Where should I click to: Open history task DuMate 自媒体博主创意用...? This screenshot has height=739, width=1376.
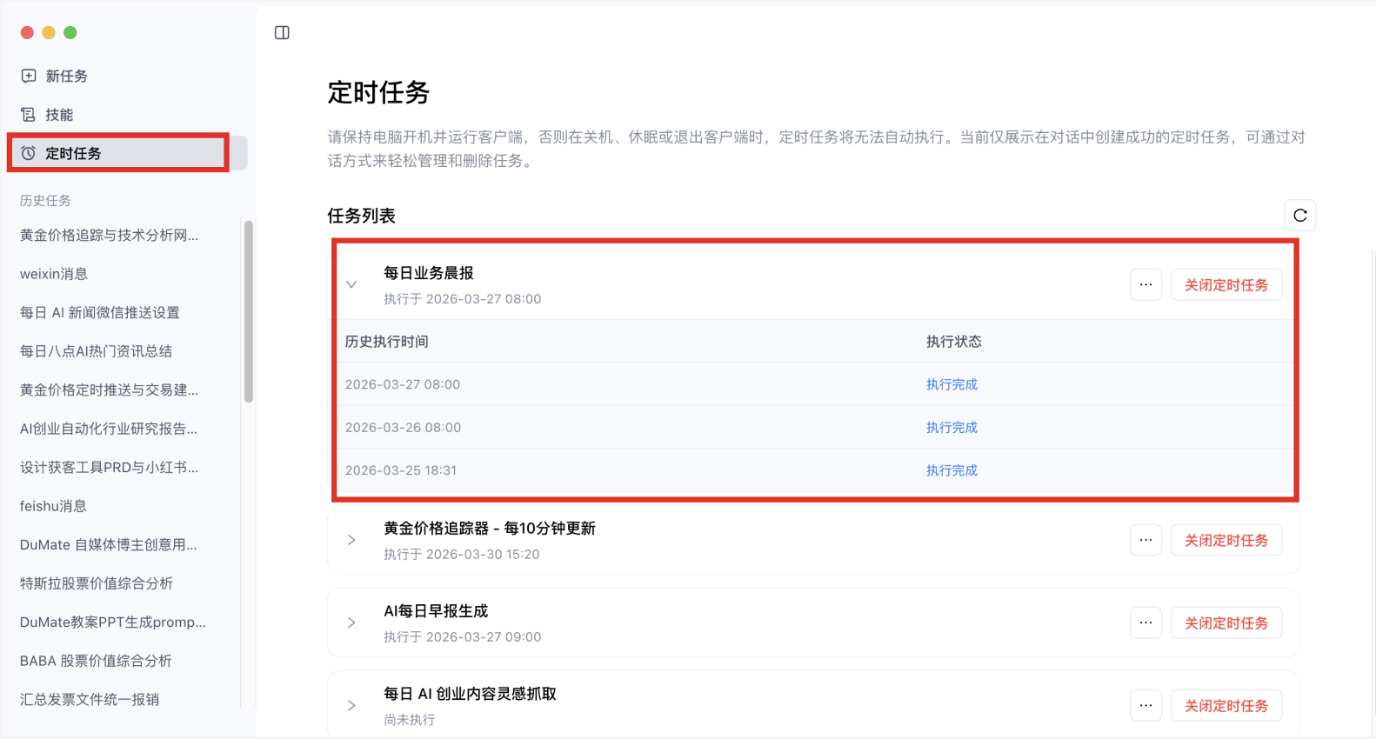pos(109,545)
